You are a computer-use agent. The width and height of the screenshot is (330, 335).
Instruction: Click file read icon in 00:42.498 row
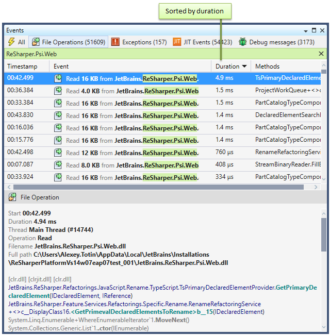[x=58, y=153]
